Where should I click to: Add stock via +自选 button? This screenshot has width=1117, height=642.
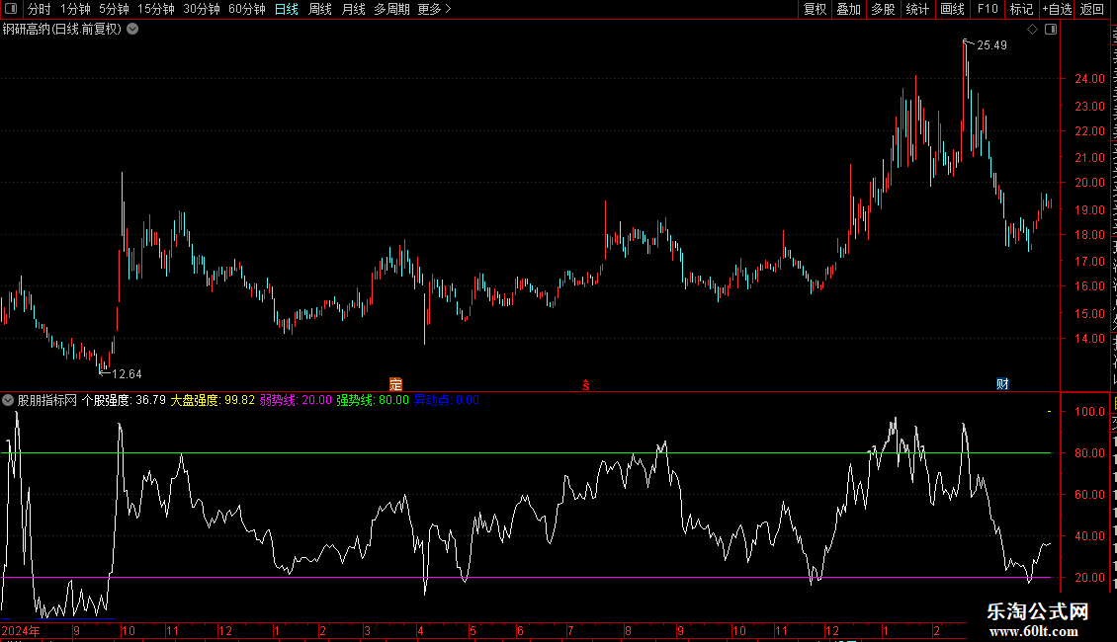[x=1057, y=9]
